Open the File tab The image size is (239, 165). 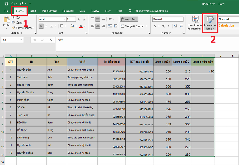[6, 11]
